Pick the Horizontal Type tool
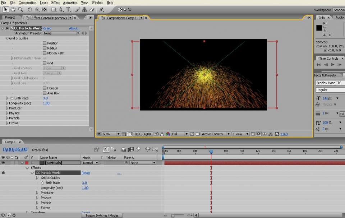Viewport: 345px width, 218px height. (68, 9)
